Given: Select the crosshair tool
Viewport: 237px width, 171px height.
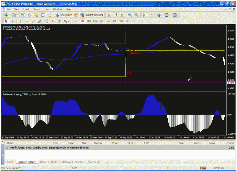Looking at the screenshot, I should [13, 21].
